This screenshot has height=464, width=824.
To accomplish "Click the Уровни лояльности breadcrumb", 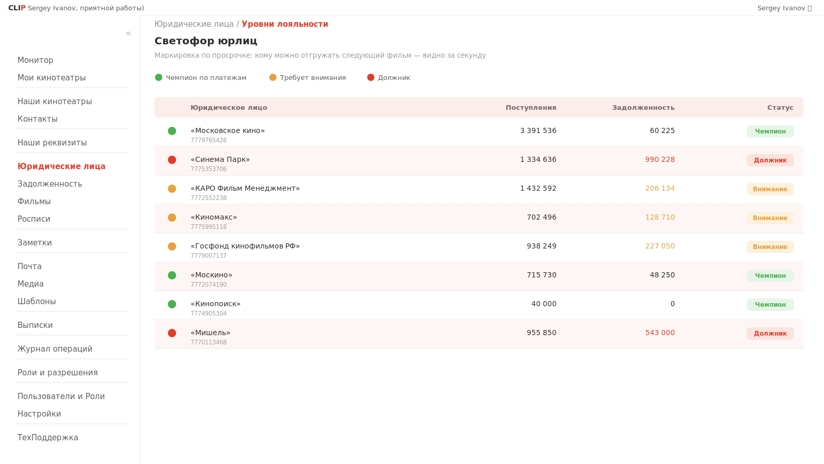I will [x=285, y=24].
